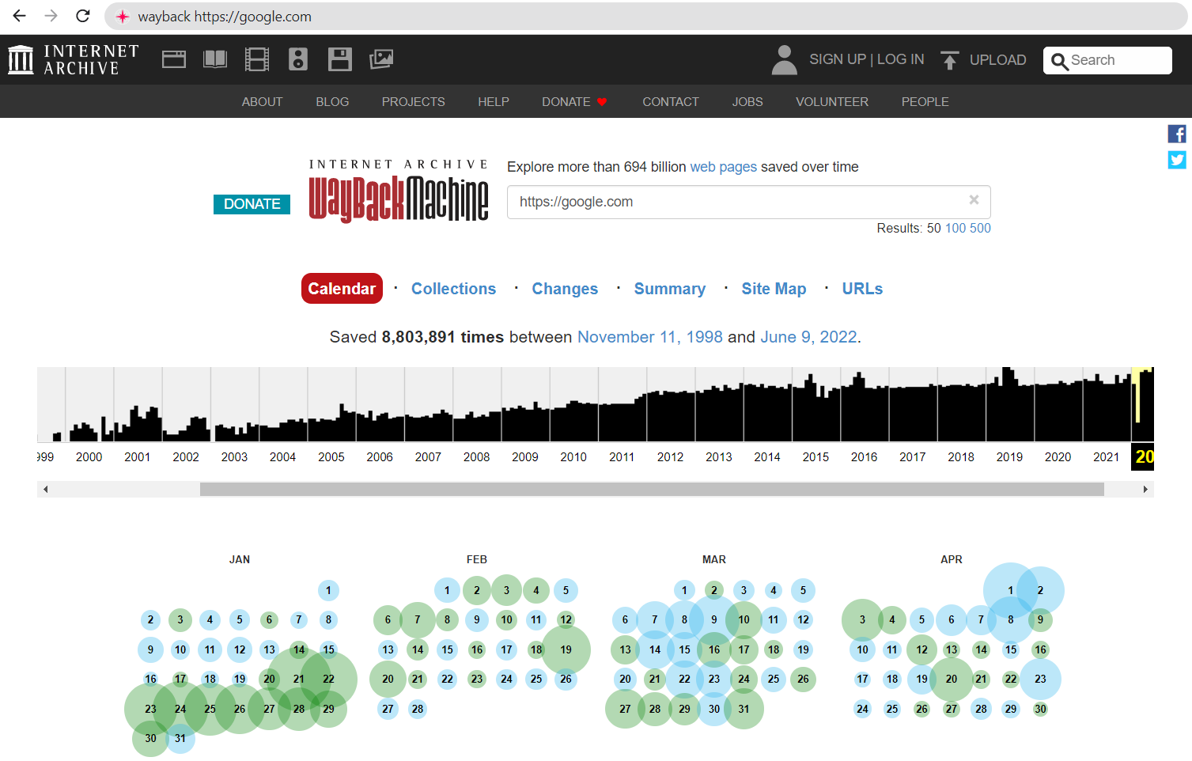Open the Audio speaker icon
The width and height of the screenshot is (1192, 761).
[298, 59]
